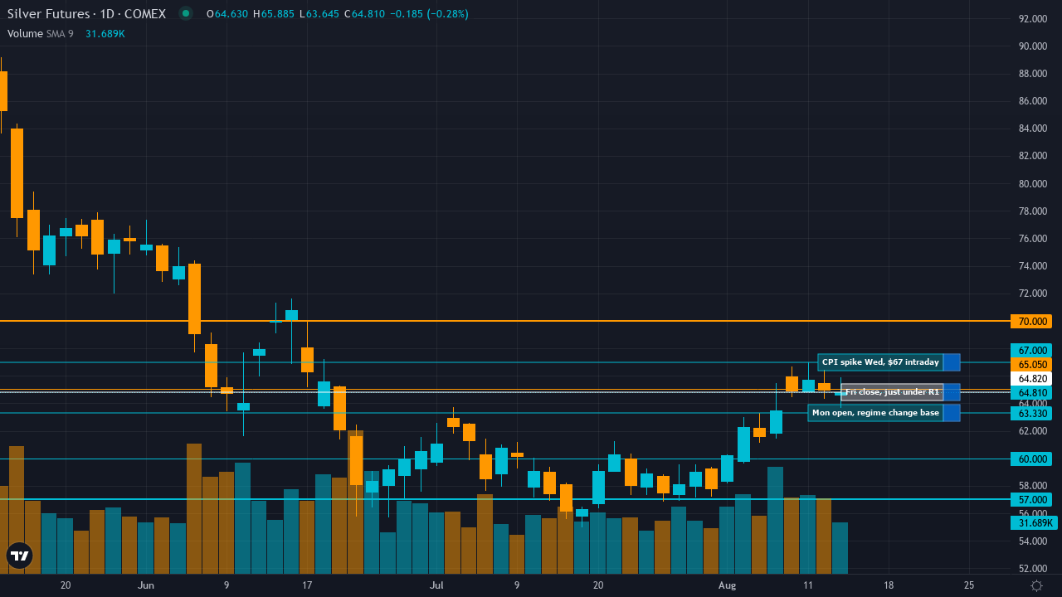Click the TradingView logo icon
Viewport: 1062px width, 597px height.
pyautogui.click(x=19, y=556)
